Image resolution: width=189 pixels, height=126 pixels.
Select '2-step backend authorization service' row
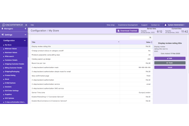point(92,84)
